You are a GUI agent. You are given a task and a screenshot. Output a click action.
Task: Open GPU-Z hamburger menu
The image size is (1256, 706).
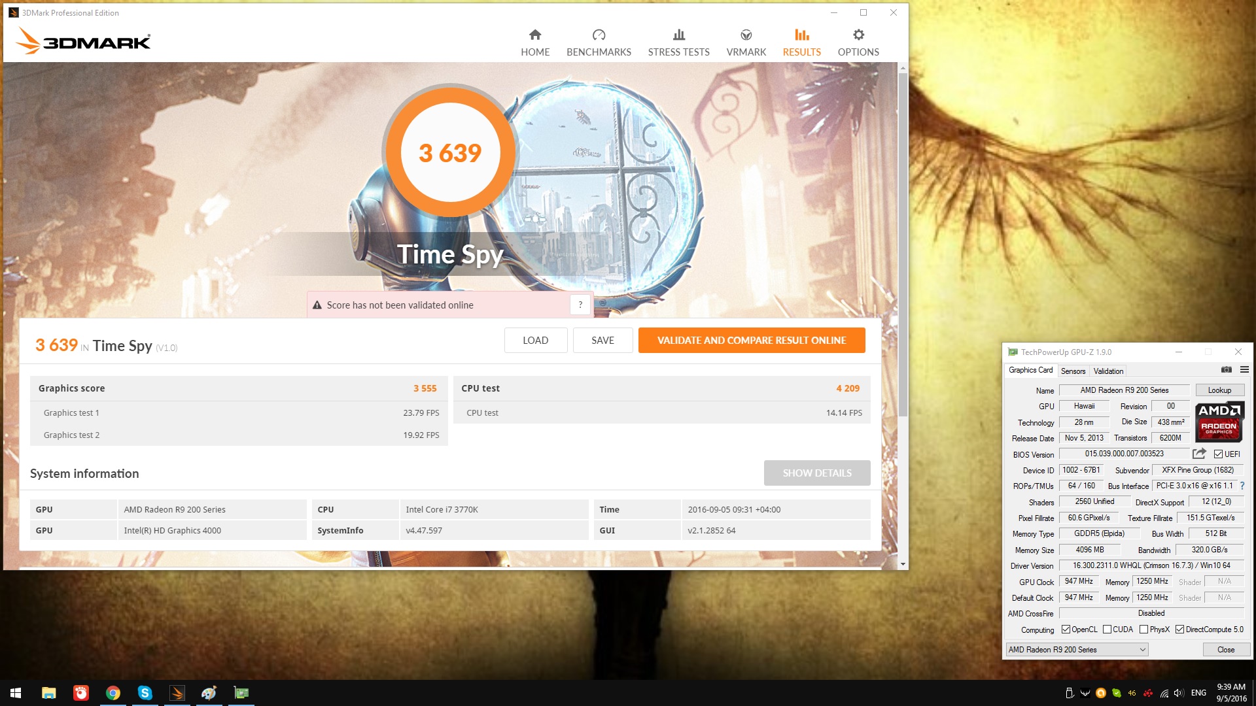point(1244,370)
